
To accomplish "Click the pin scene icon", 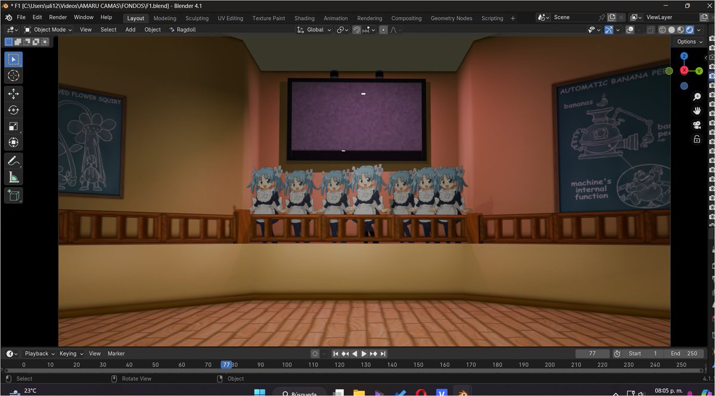I will 602,18.
